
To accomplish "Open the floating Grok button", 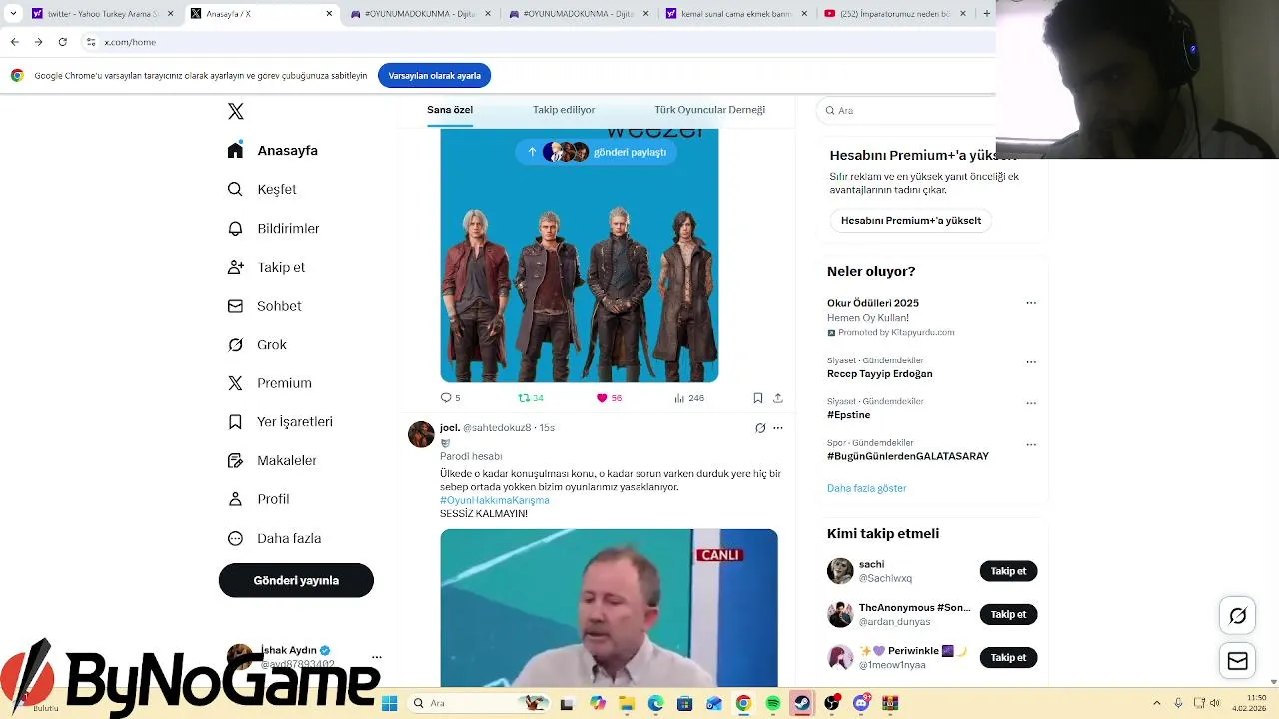I will (x=1237, y=616).
